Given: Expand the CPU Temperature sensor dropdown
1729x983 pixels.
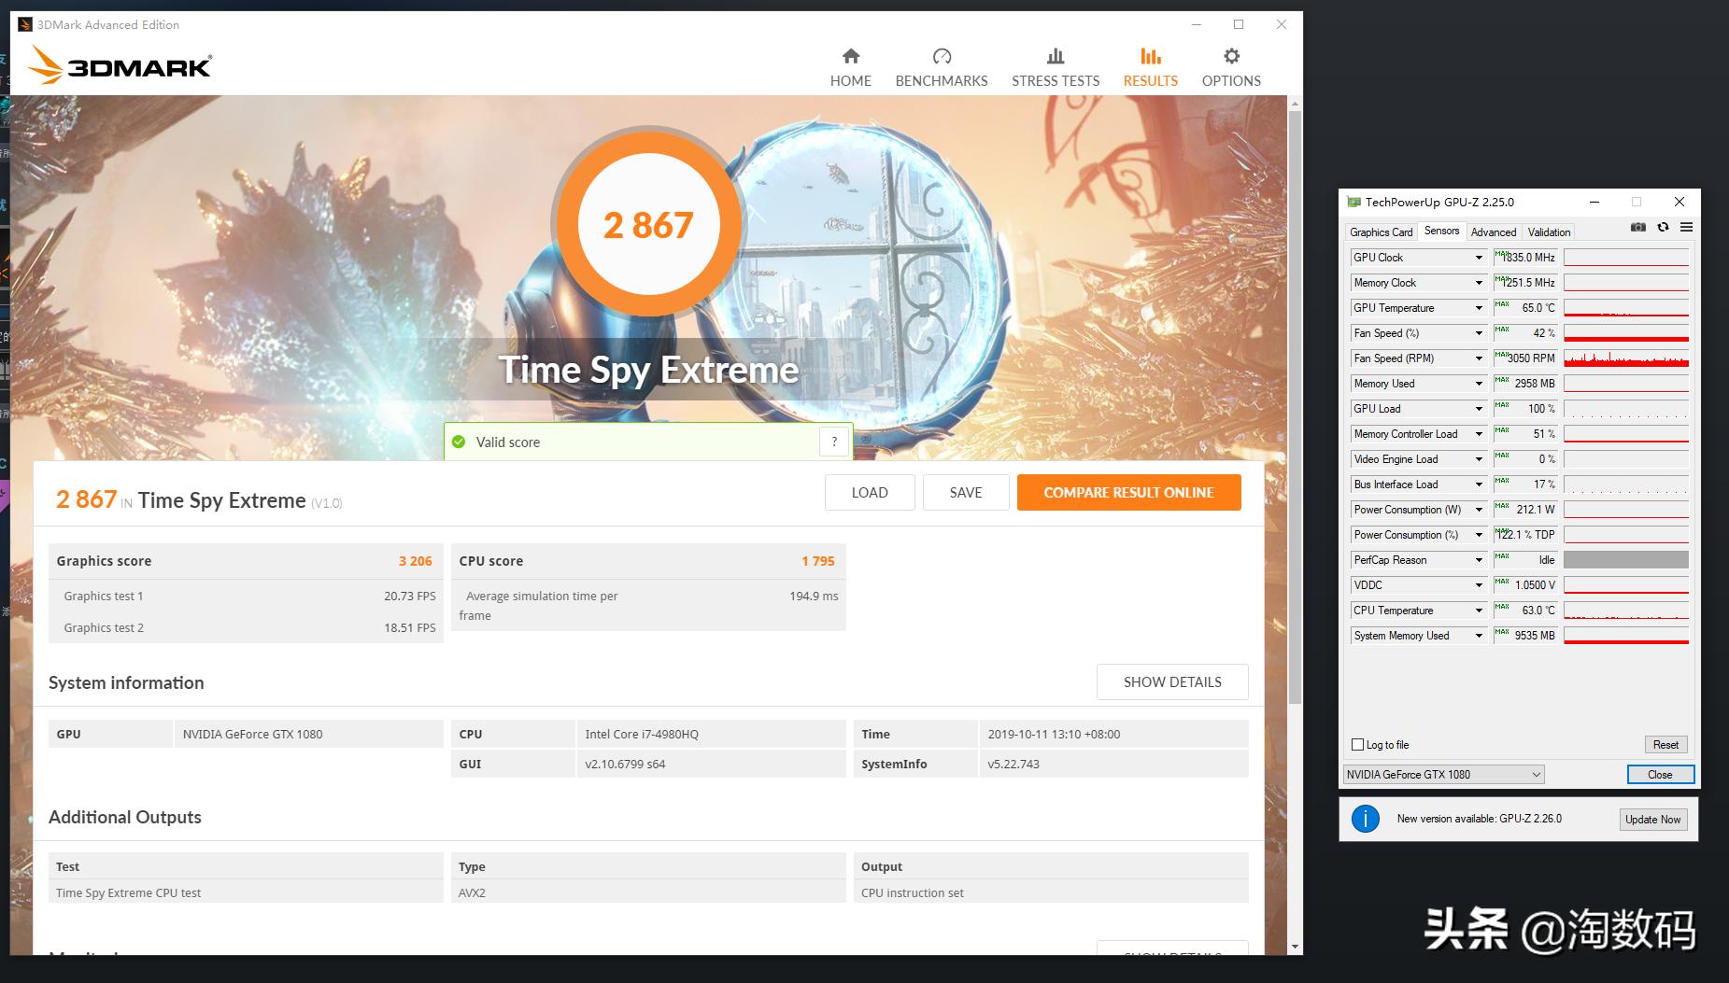Looking at the screenshot, I should click(x=1479, y=611).
